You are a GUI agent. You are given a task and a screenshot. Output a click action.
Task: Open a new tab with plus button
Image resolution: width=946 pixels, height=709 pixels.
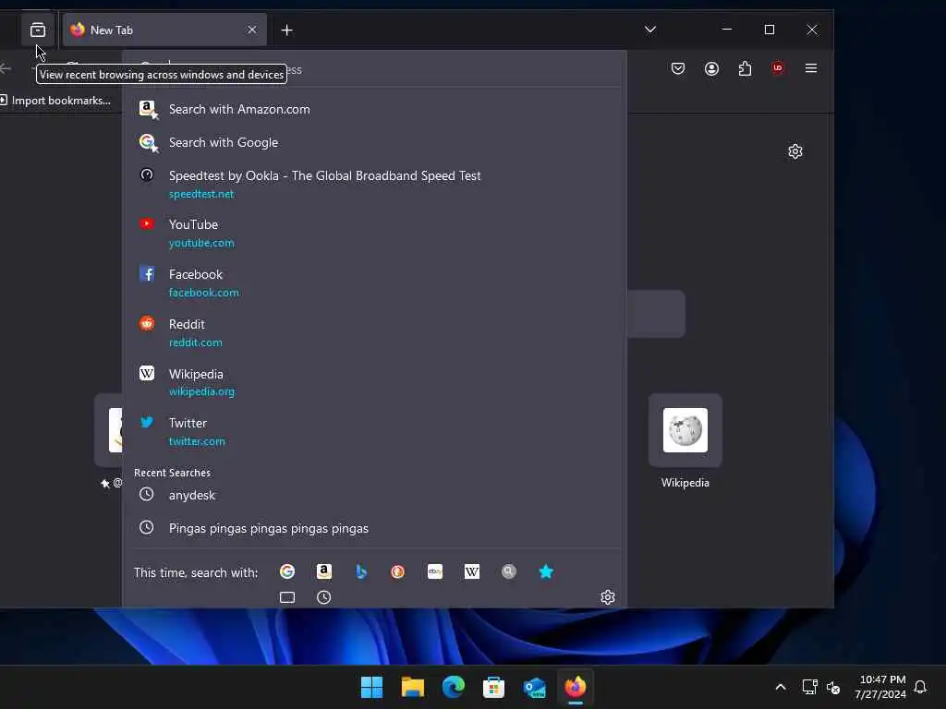tap(286, 30)
